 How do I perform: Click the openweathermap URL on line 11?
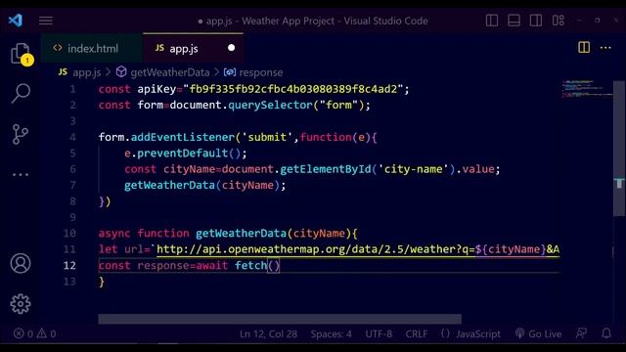click(x=358, y=249)
